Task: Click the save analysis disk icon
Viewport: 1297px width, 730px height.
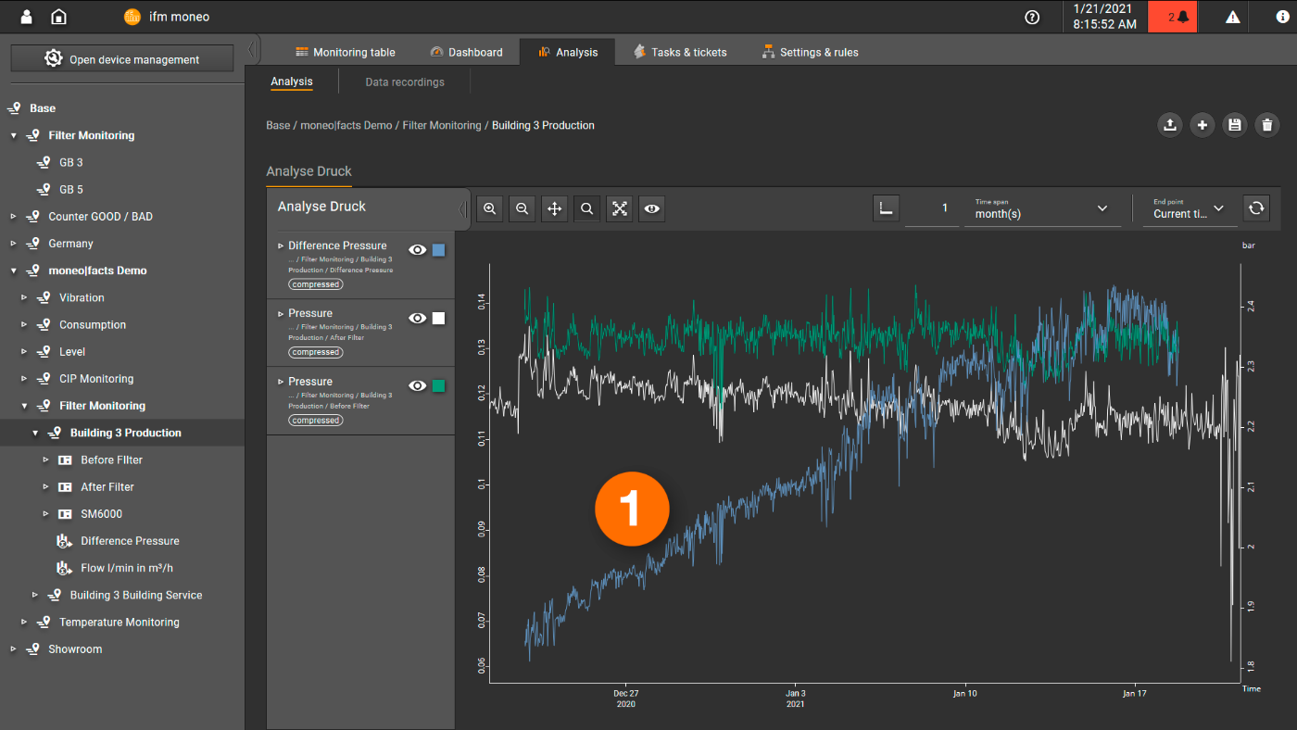Action: [1234, 125]
